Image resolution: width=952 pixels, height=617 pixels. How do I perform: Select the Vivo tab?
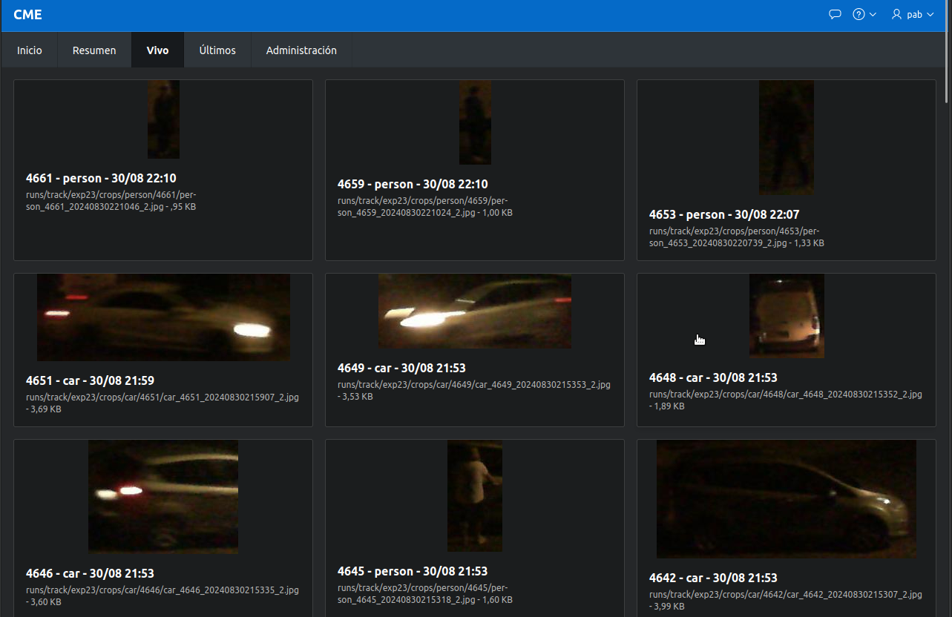[x=157, y=50]
